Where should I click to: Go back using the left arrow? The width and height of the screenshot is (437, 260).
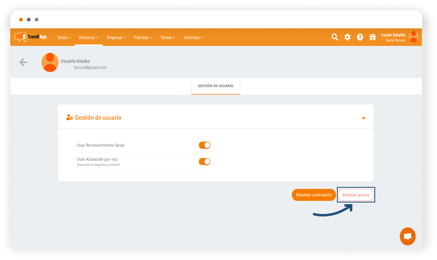[23, 62]
